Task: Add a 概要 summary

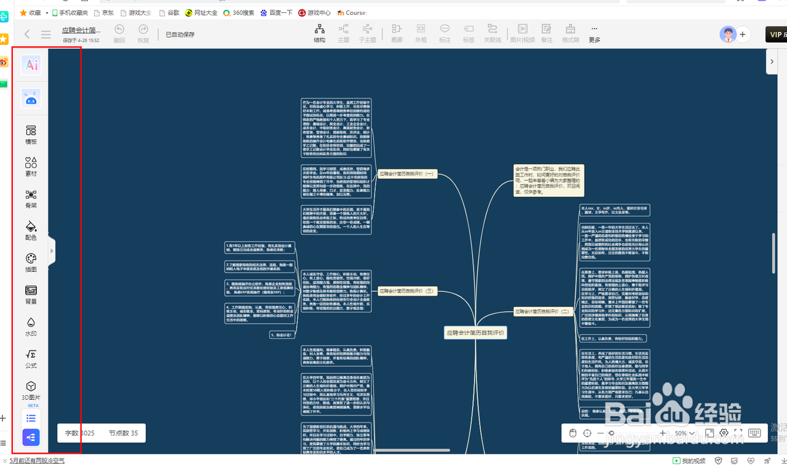Action: pos(397,34)
